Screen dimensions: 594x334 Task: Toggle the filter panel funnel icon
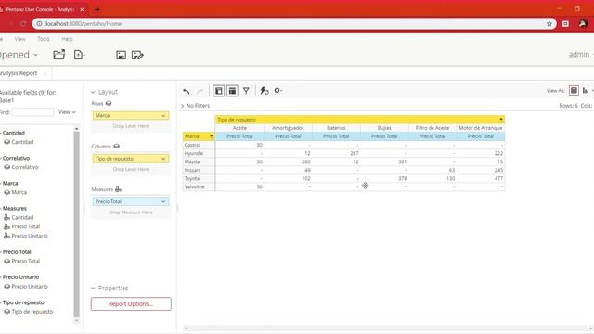pos(246,91)
